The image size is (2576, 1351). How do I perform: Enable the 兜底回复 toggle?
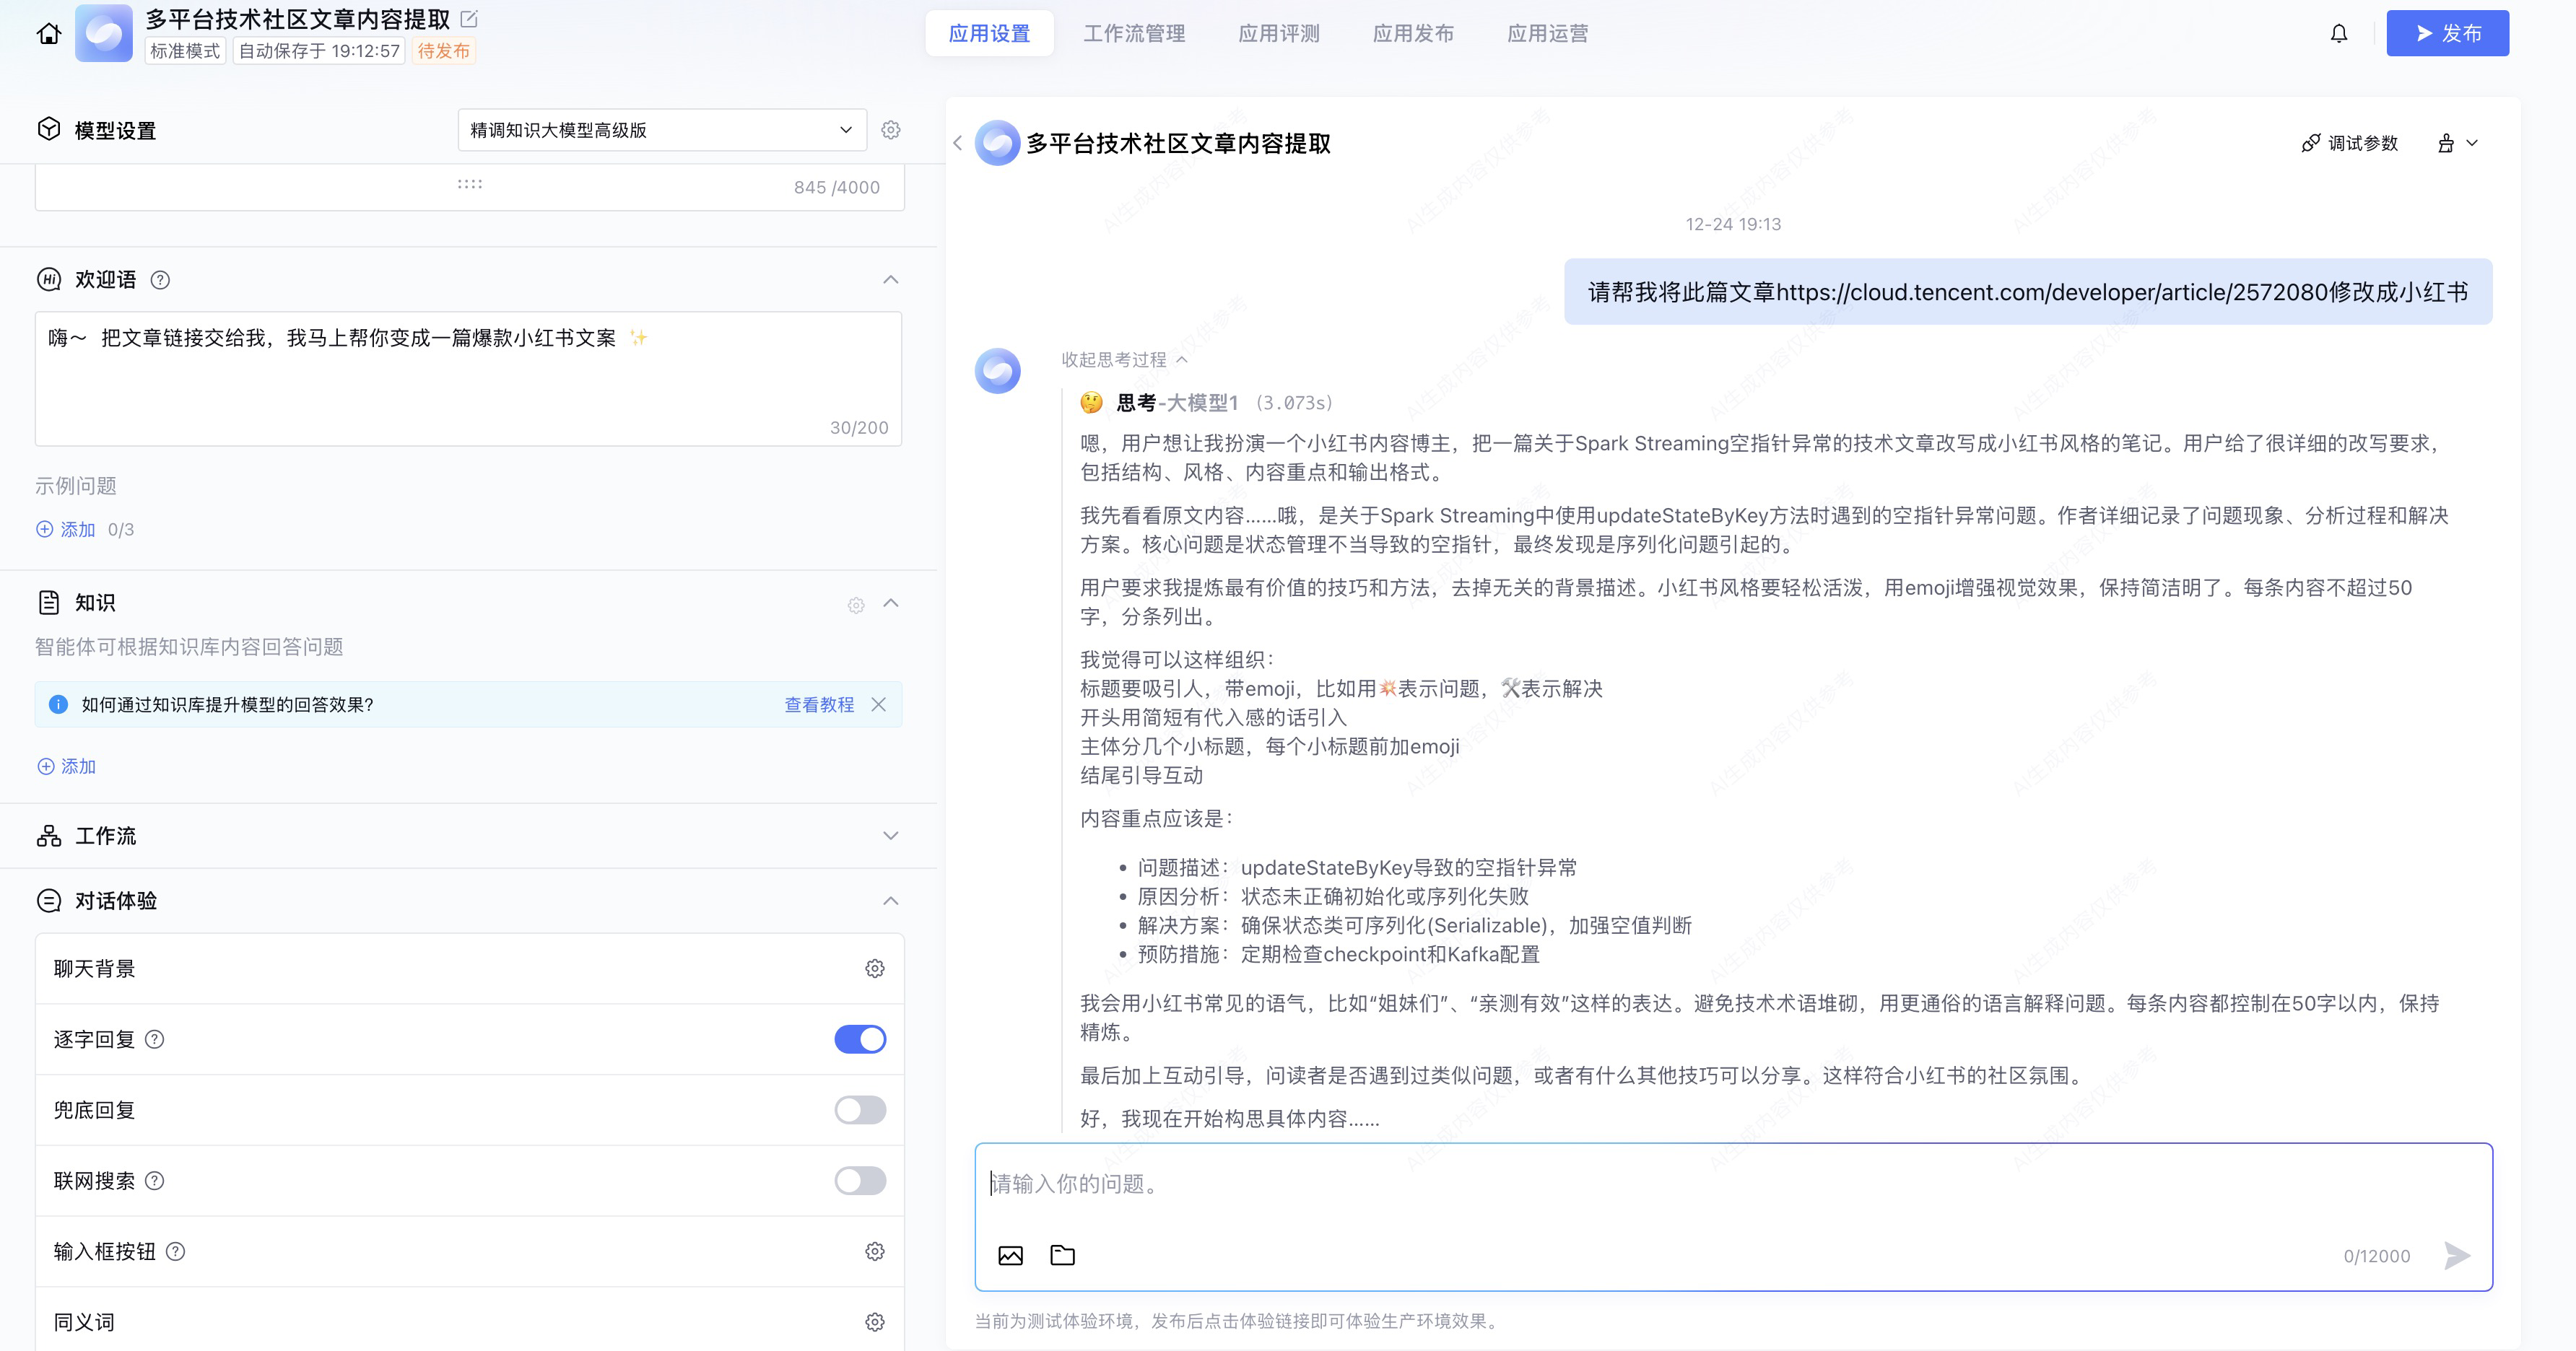point(860,1110)
